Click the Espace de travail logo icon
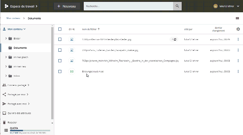Image resolution: width=243 pixels, height=135 pixels. [x=6, y=6]
